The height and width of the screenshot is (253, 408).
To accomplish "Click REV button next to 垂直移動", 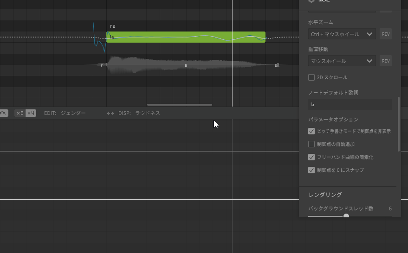I will pos(386,61).
